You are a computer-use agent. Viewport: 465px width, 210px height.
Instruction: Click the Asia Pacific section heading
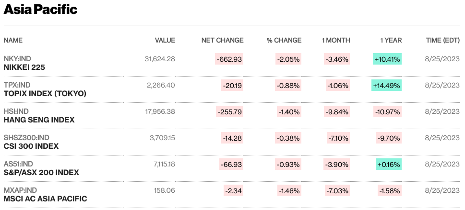point(40,10)
